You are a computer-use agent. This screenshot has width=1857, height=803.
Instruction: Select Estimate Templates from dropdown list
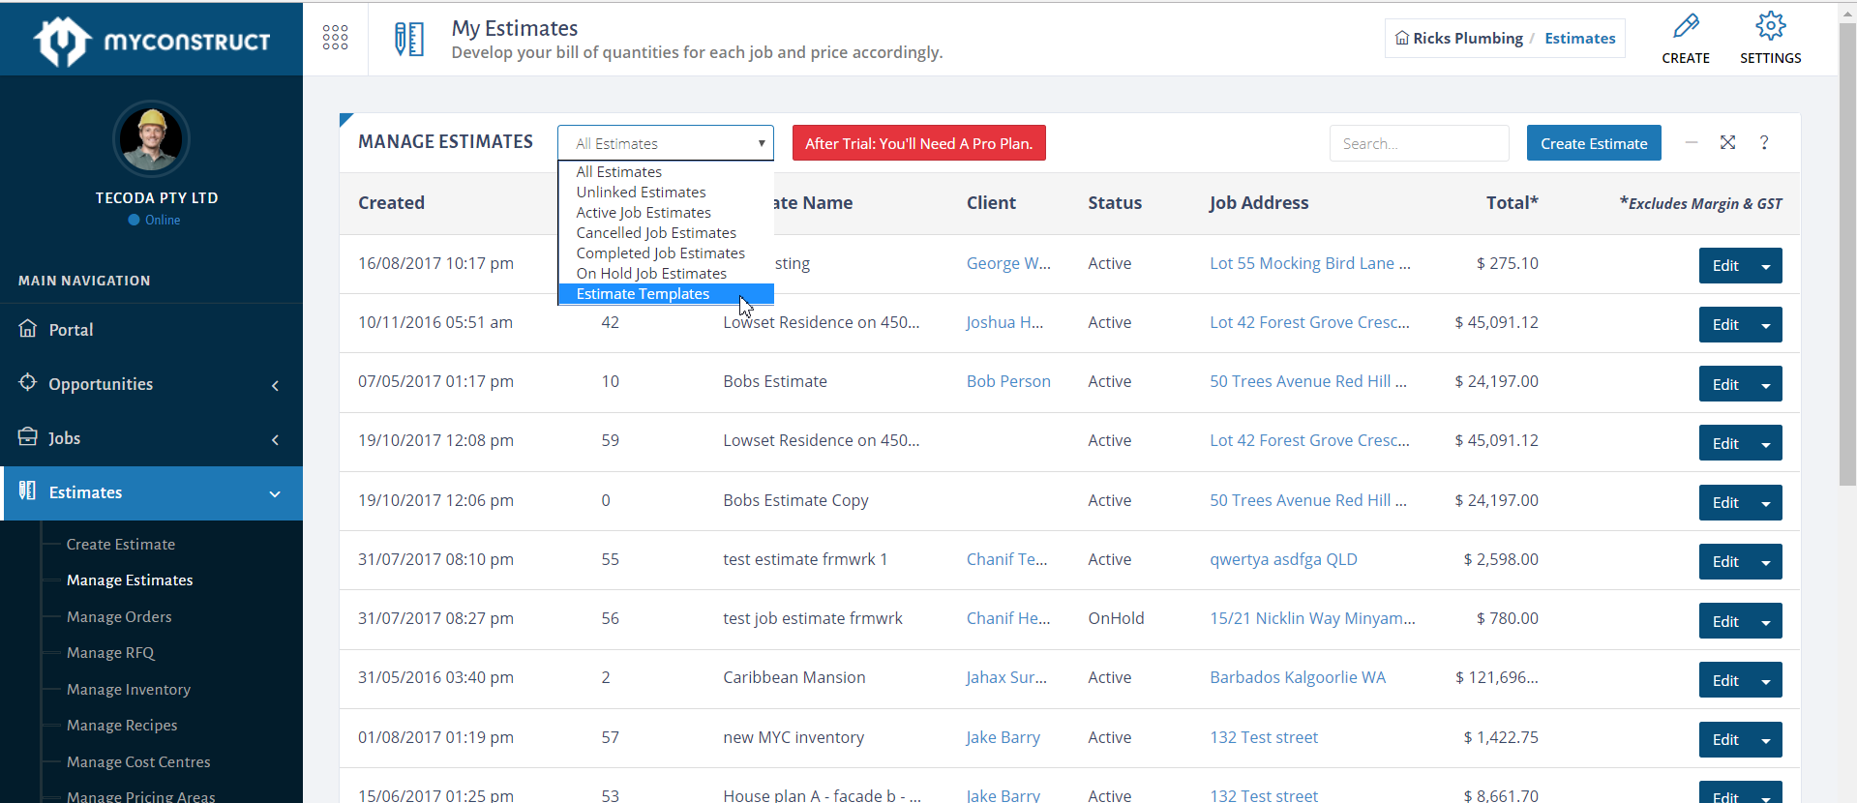[x=666, y=293]
